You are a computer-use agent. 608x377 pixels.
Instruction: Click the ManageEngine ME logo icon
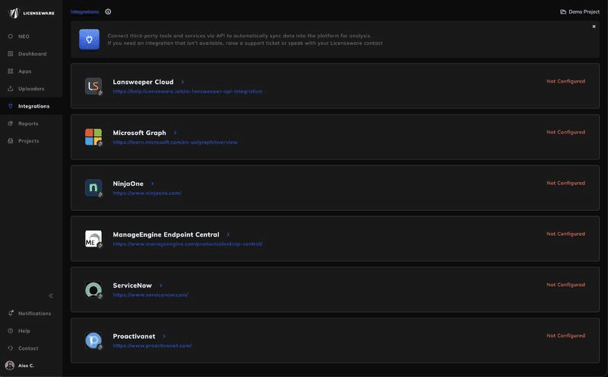tap(93, 238)
